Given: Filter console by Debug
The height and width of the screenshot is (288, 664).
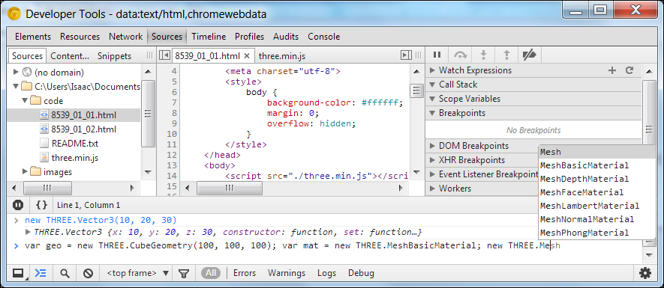Looking at the screenshot, I should tap(361, 273).
